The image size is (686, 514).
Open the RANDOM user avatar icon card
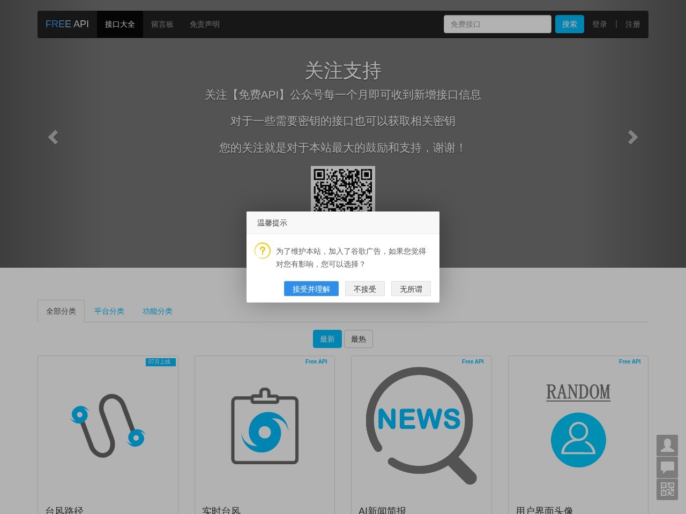578,426
